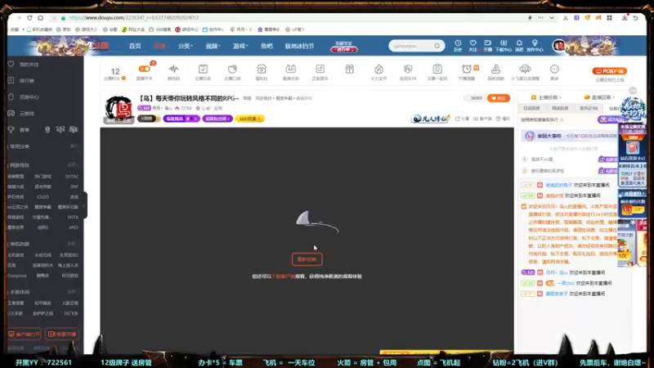Open the 正版音乐 music icon
654x368 pixels.
320,72
